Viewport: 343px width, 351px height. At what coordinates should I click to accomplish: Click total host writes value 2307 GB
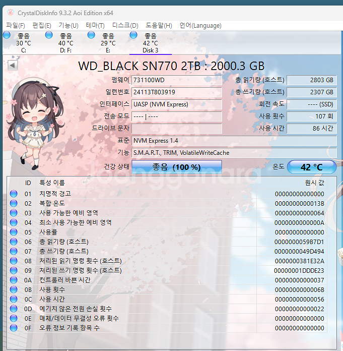(x=312, y=92)
